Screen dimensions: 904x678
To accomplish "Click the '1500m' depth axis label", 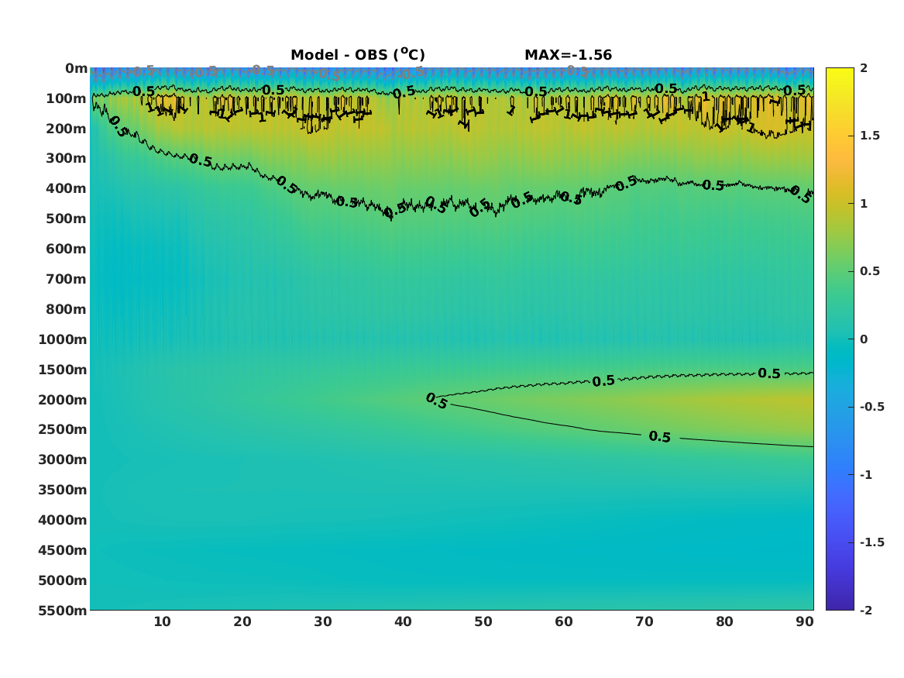I will pos(63,370).
